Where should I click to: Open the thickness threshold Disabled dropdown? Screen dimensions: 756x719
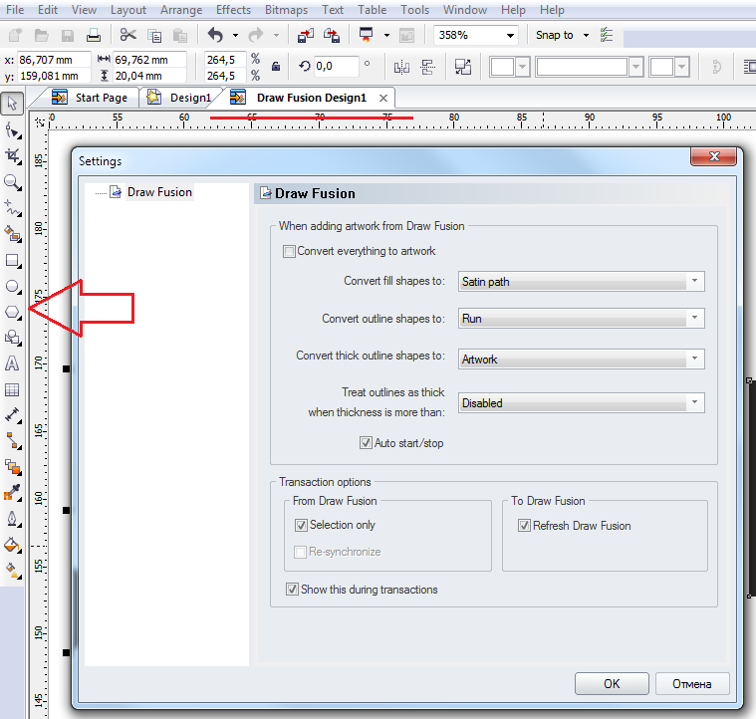pos(581,403)
